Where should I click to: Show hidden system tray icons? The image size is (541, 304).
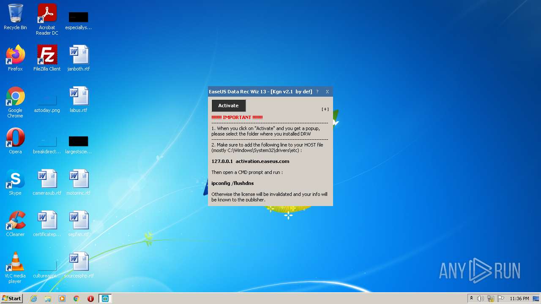tap(471, 299)
